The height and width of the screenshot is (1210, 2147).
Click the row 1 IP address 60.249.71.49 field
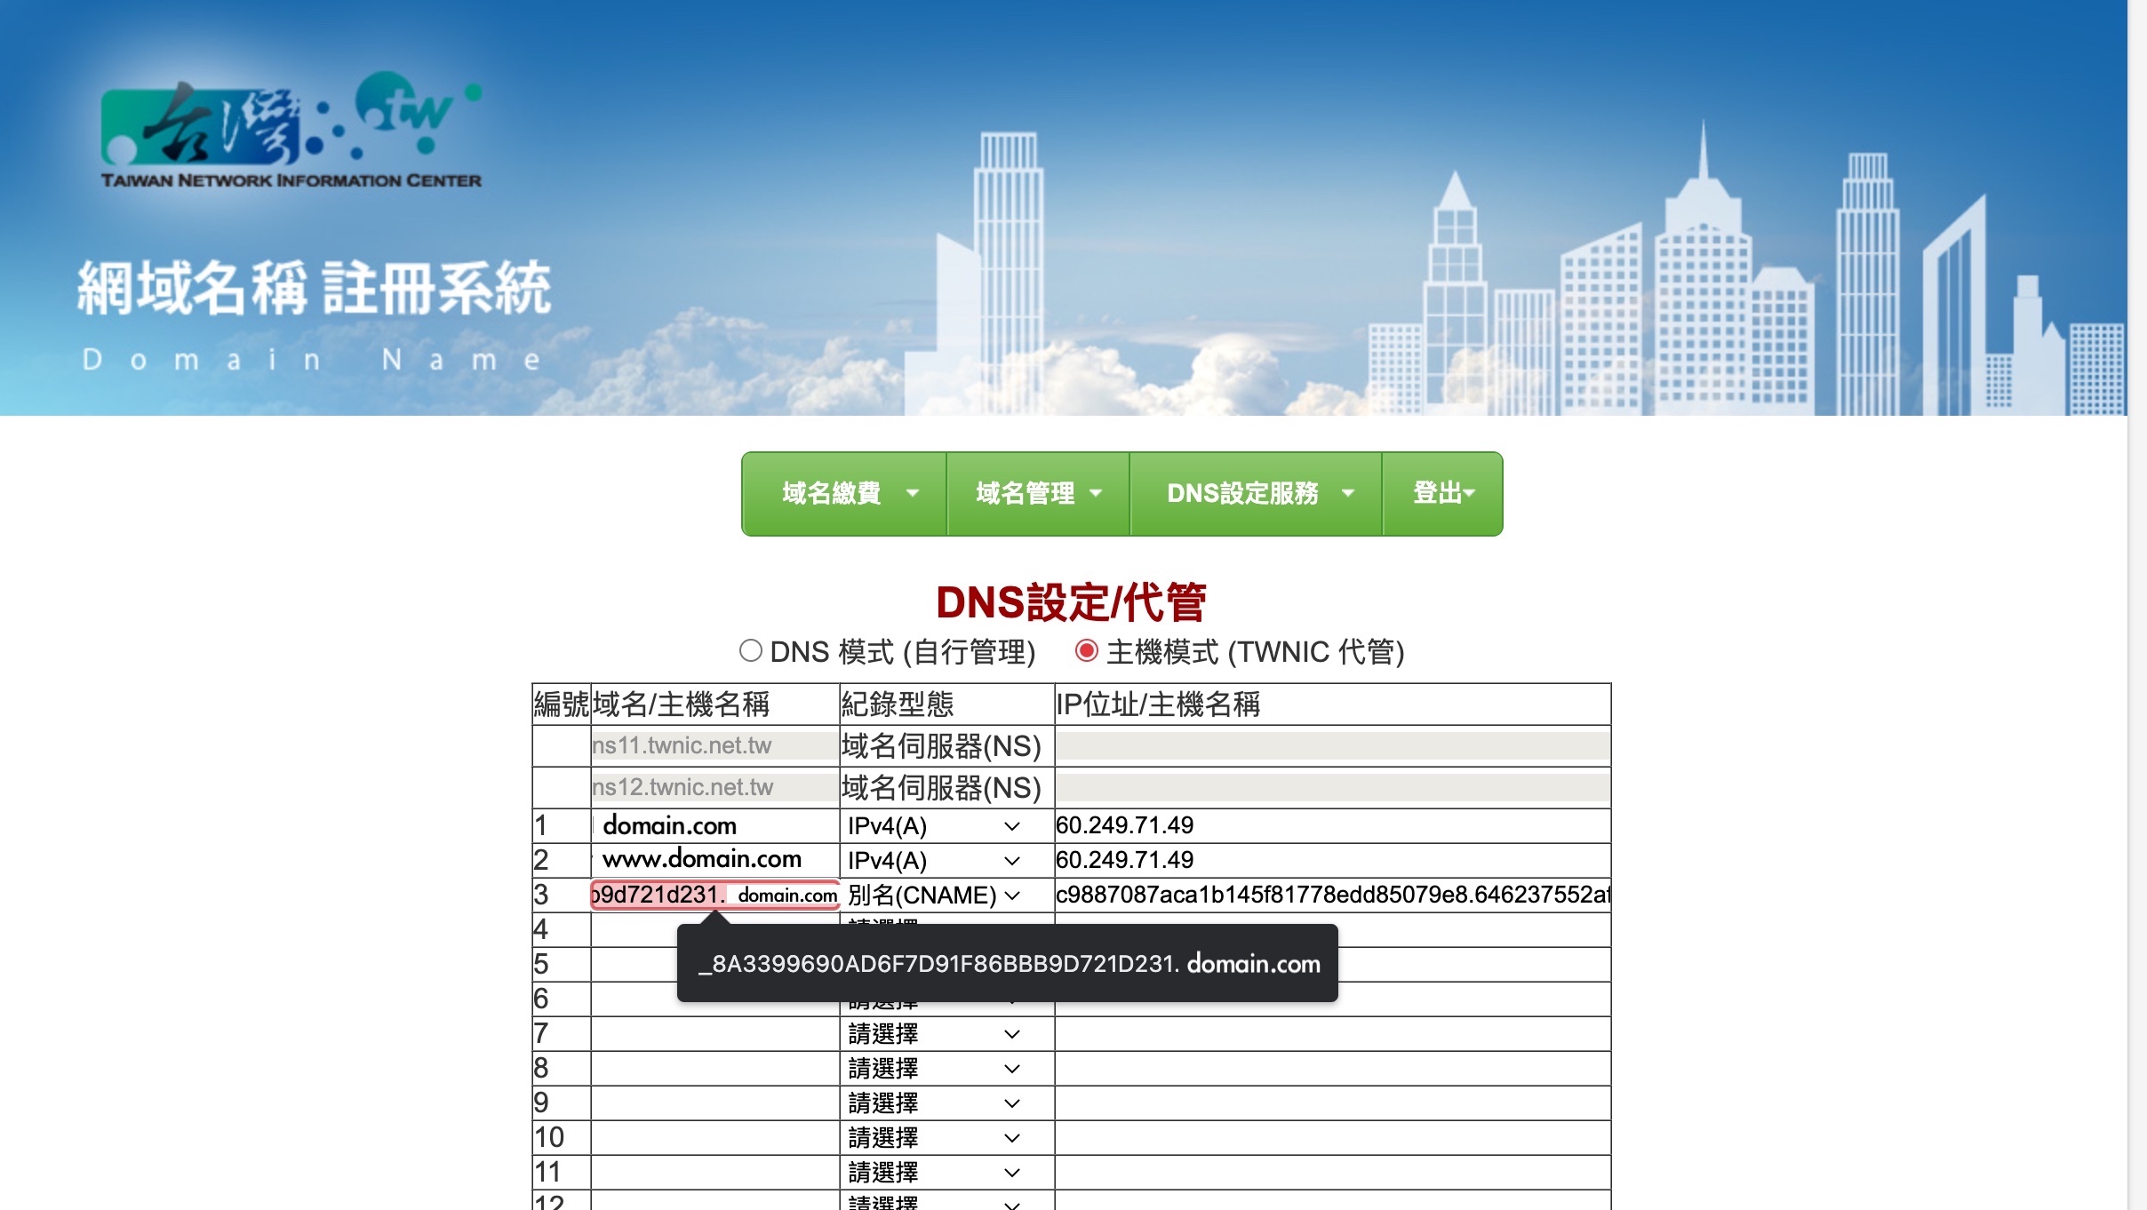(x=1331, y=826)
